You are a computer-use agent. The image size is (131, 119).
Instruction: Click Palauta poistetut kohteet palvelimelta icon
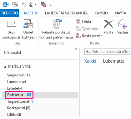(56, 29)
